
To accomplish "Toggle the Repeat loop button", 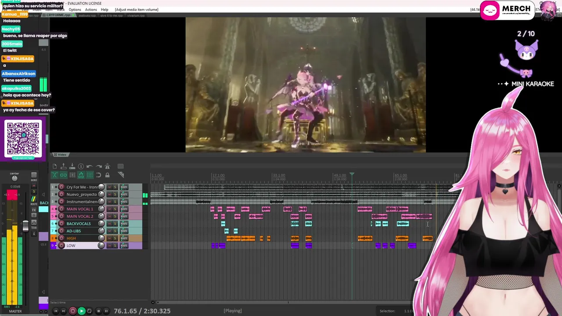I will pyautogui.click(x=90, y=311).
